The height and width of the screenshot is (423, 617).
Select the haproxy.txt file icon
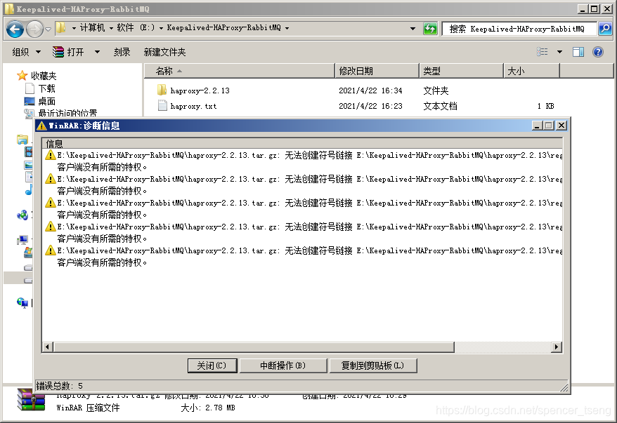[162, 106]
